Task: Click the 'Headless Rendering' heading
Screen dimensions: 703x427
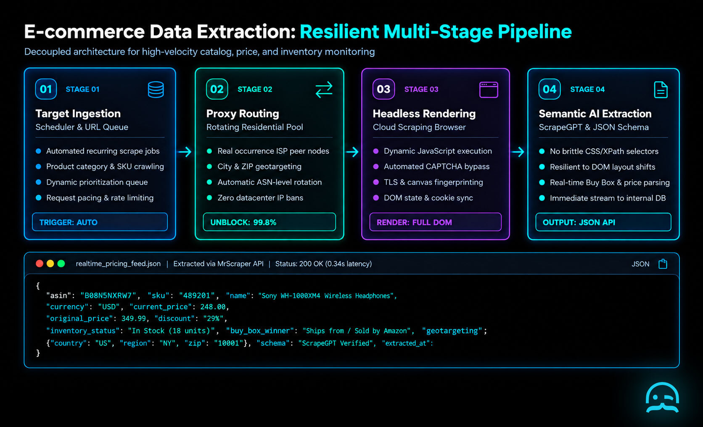Action: click(x=424, y=113)
